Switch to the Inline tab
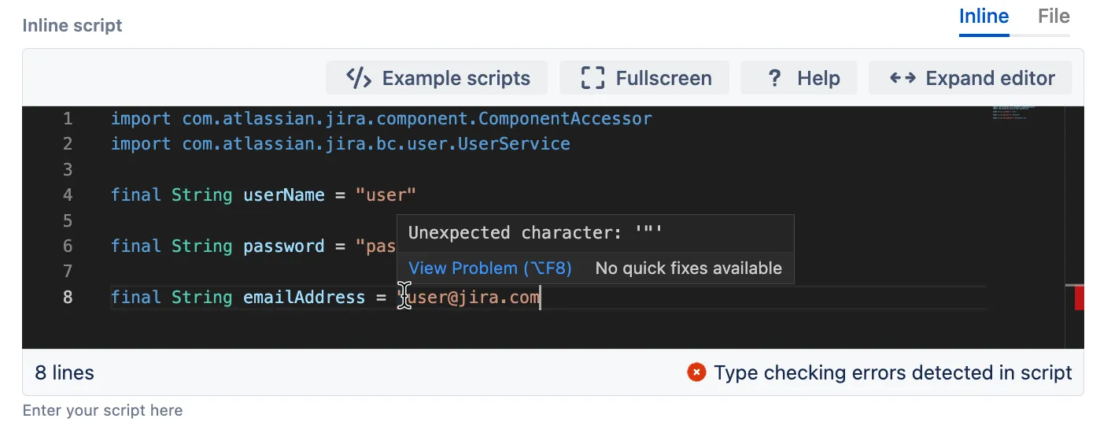 click(984, 17)
